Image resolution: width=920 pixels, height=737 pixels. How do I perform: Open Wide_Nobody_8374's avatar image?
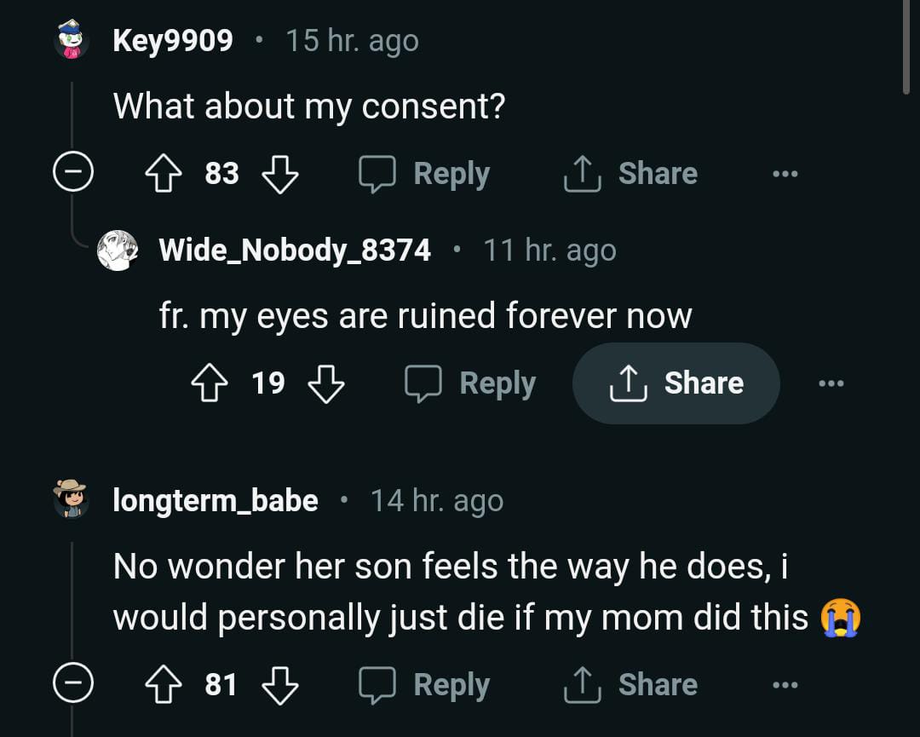click(117, 250)
